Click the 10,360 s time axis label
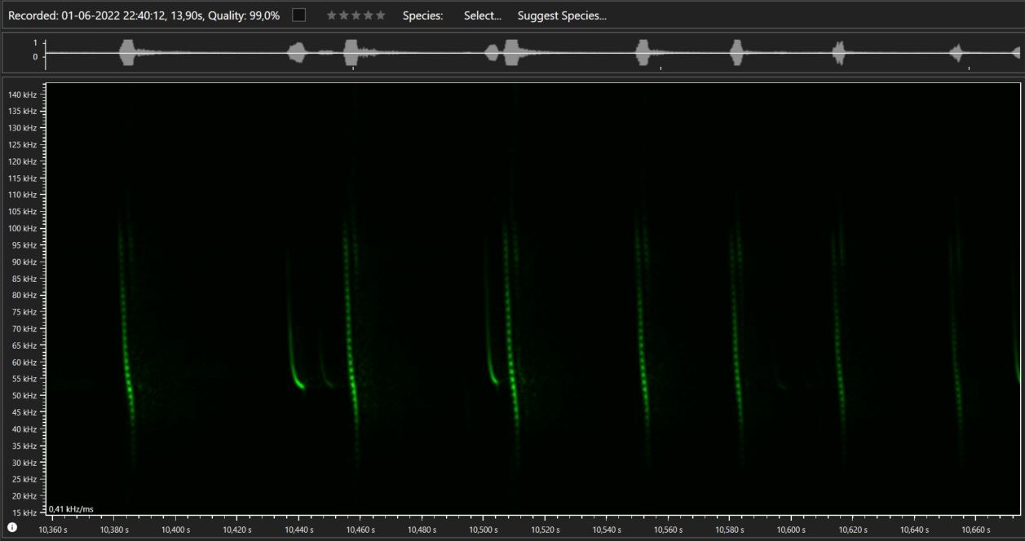This screenshot has width=1025, height=541. click(x=54, y=530)
